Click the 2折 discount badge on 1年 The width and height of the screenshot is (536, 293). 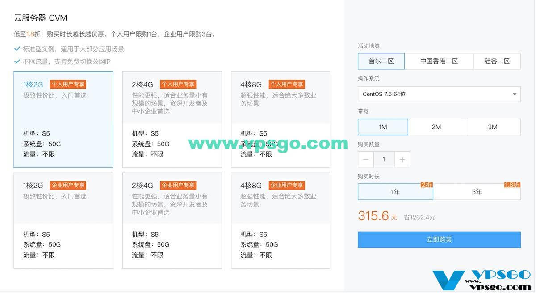[x=427, y=185]
